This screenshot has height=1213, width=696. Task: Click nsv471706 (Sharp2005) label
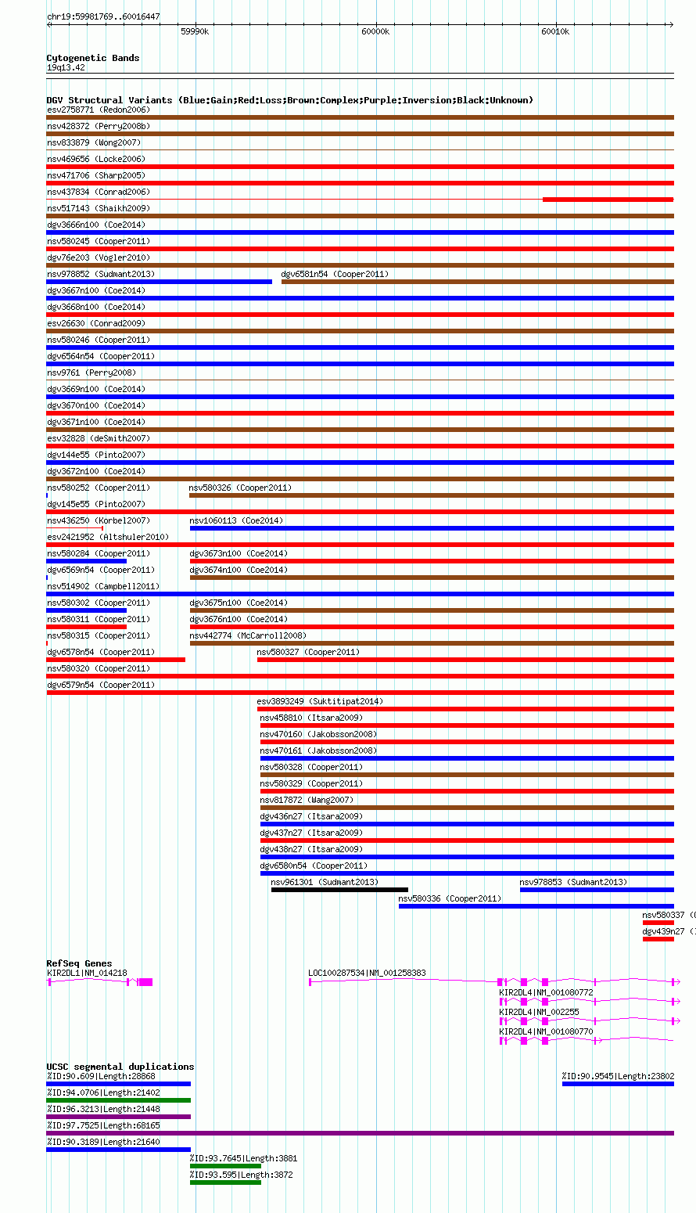click(x=95, y=175)
